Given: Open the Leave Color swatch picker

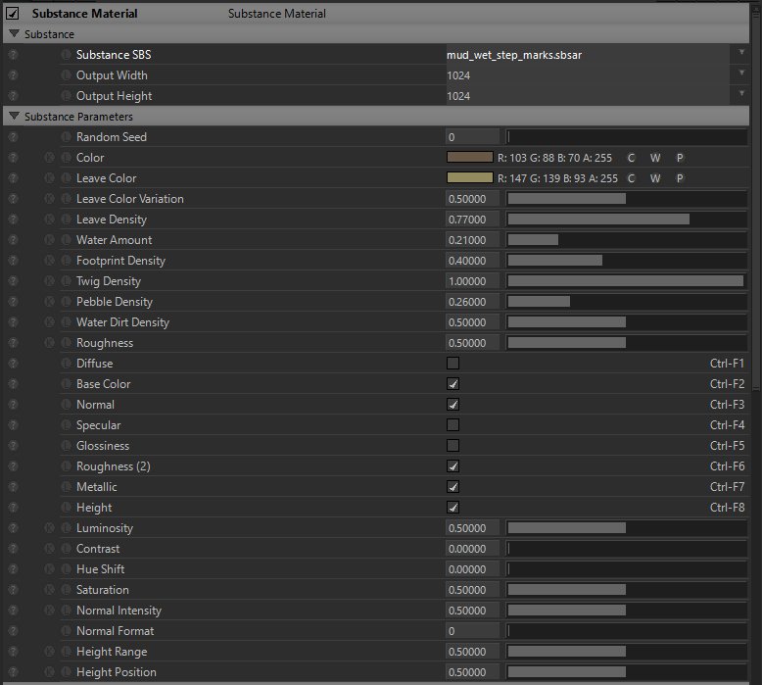Looking at the screenshot, I should pos(469,178).
